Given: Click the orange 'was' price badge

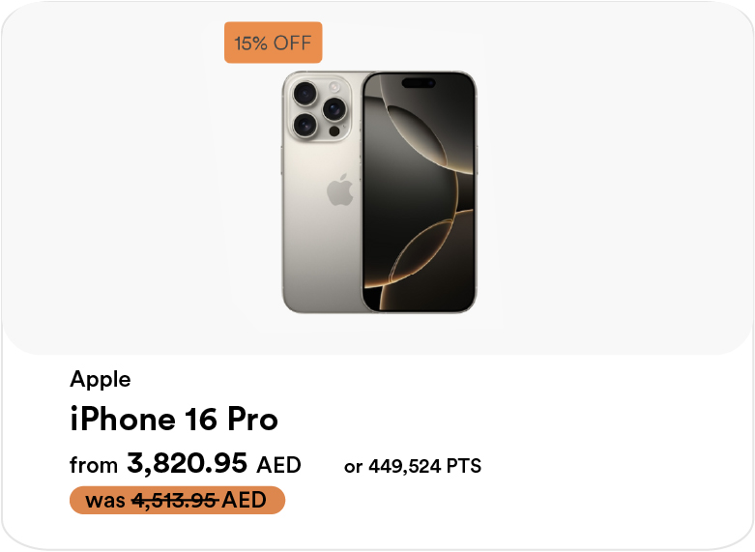Looking at the screenshot, I should point(177,501).
